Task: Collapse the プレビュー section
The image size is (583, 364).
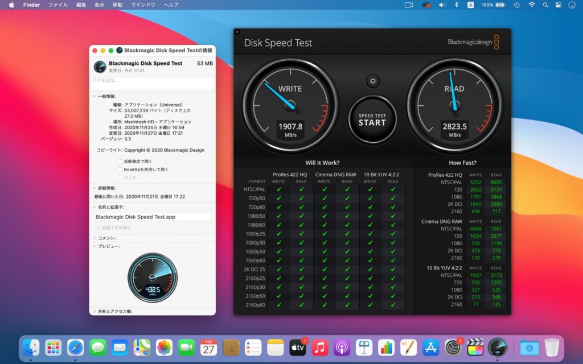Action: [95, 246]
